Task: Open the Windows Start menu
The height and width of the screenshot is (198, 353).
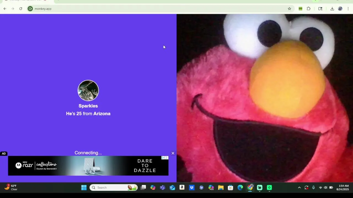Action: (x=84, y=188)
